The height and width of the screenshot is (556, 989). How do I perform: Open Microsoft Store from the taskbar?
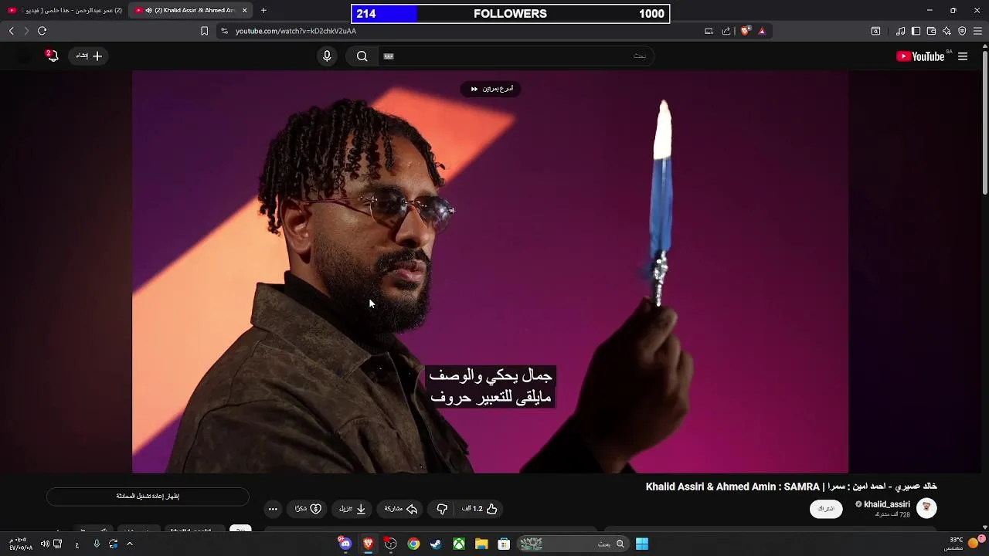click(504, 544)
